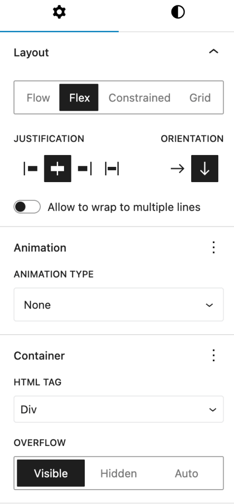The height and width of the screenshot is (504, 234).
Task: Justify items left icon
Action: click(31, 168)
